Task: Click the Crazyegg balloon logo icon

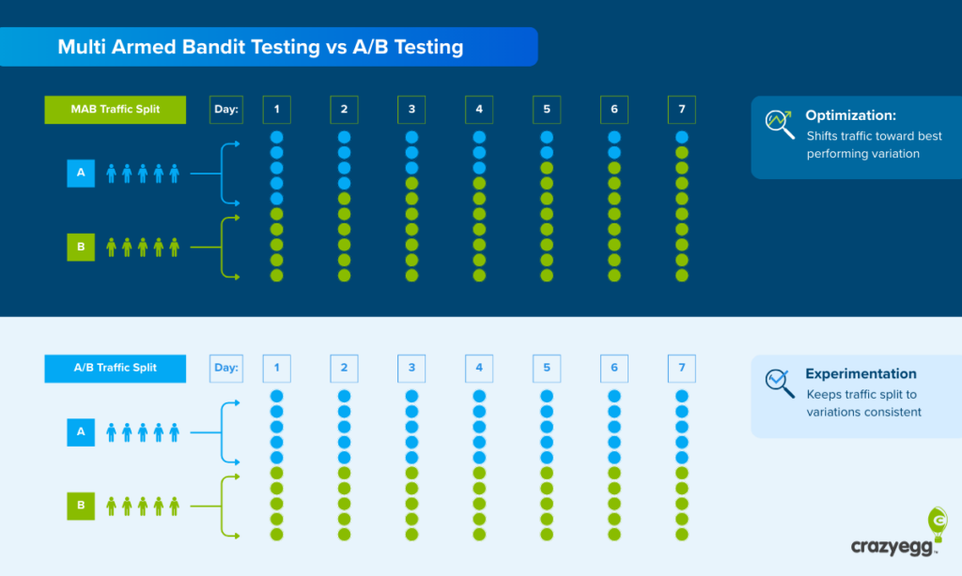Action: click(937, 521)
